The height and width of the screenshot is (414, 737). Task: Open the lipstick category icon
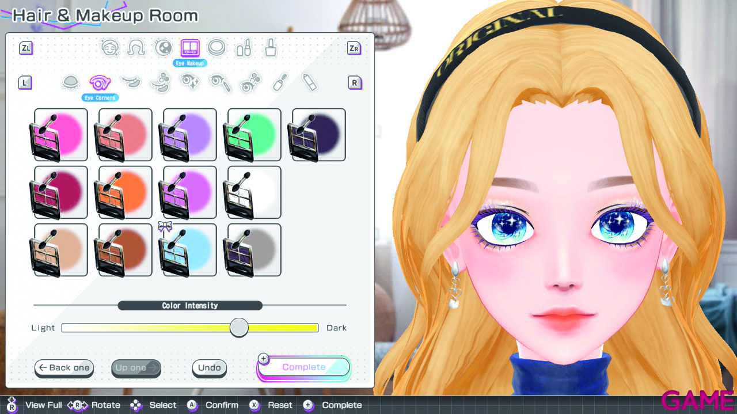[244, 47]
